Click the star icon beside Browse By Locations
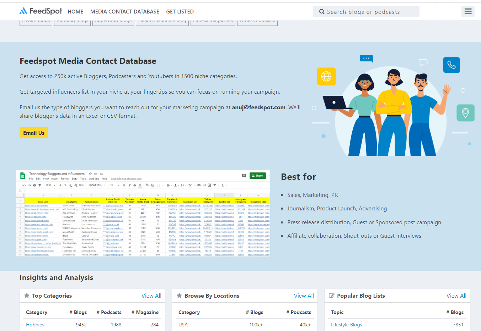 (x=179, y=296)
